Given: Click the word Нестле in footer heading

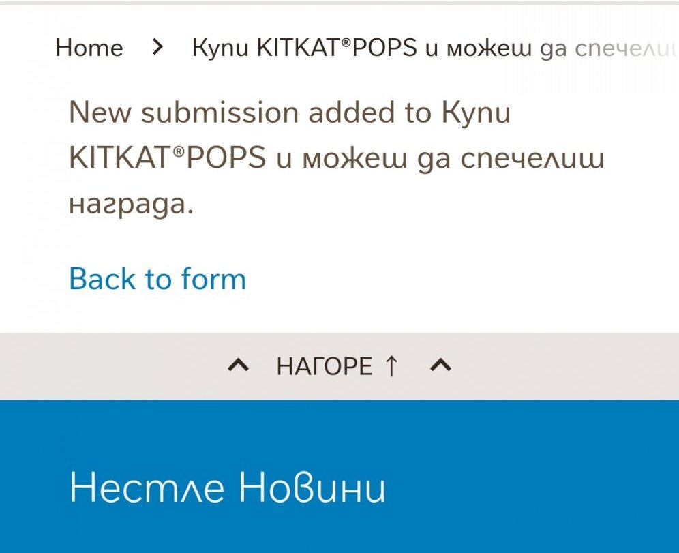Looking at the screenshot, I should pyautogui.click(x=148, y=488).
